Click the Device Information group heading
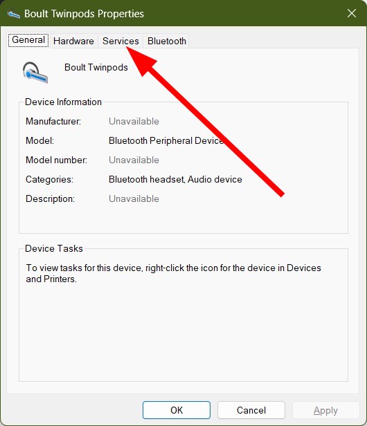 pos(63,102)
